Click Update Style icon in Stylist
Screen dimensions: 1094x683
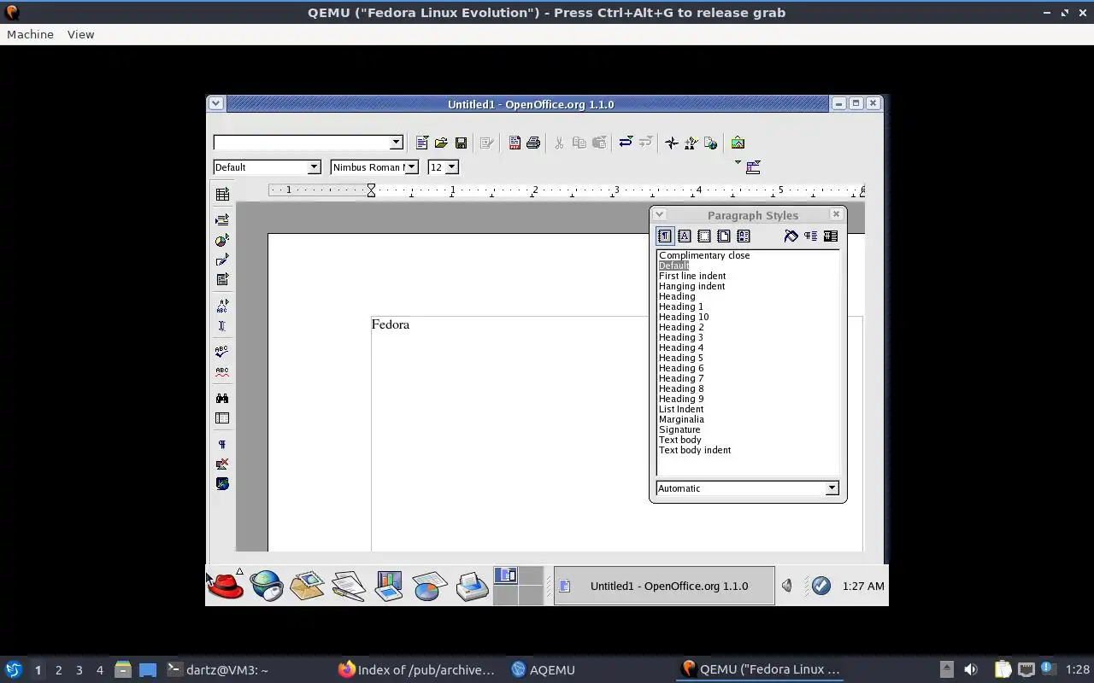(830, 236)
